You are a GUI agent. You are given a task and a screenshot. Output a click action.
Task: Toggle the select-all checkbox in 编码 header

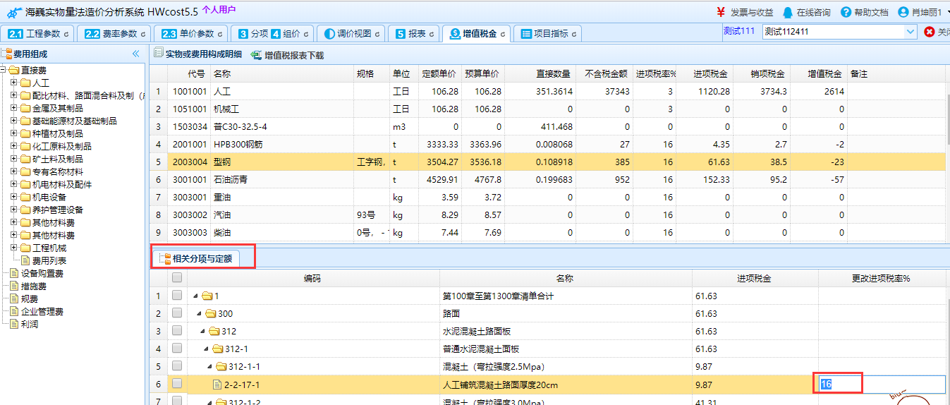pyautogui.click(x=177, y=278)
